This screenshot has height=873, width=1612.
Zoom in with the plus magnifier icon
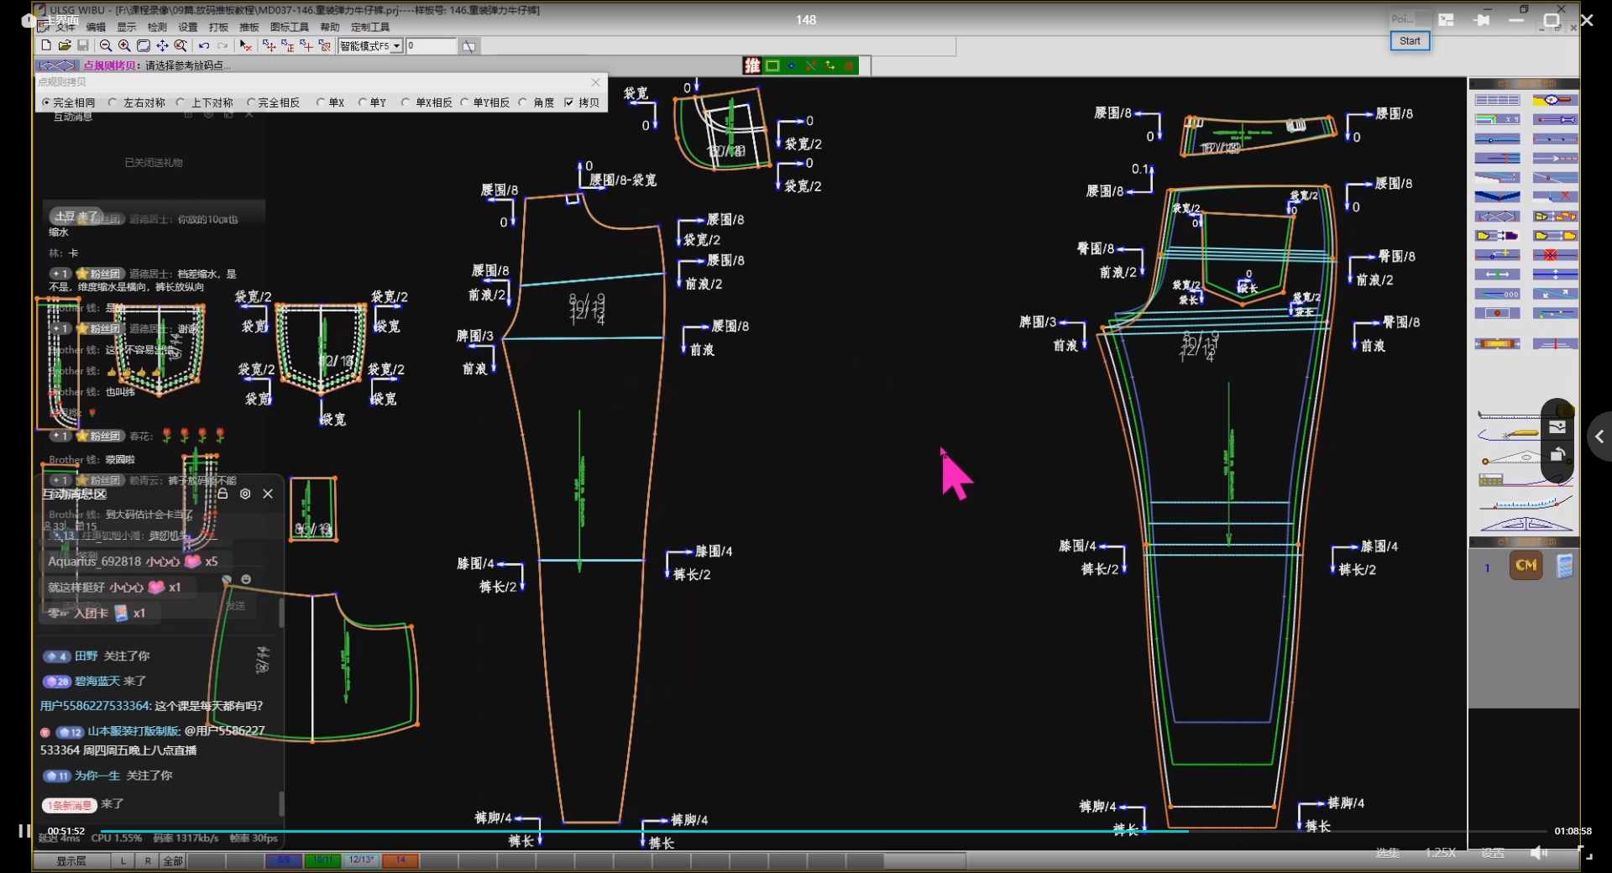124,45
